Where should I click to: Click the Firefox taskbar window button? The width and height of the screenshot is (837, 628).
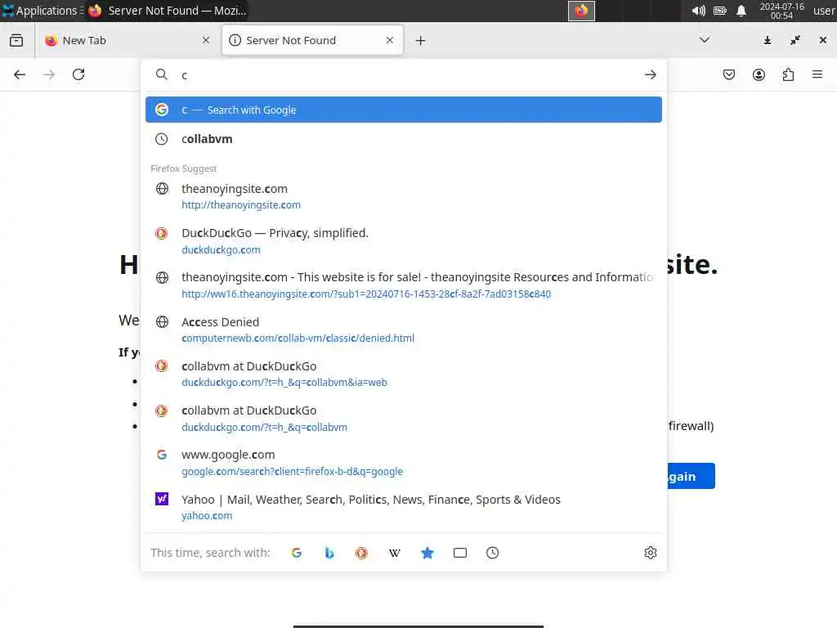167,11
